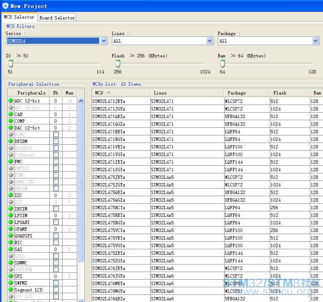
Task: Select the STM32L471ZETx row
Action: [207, 162]
